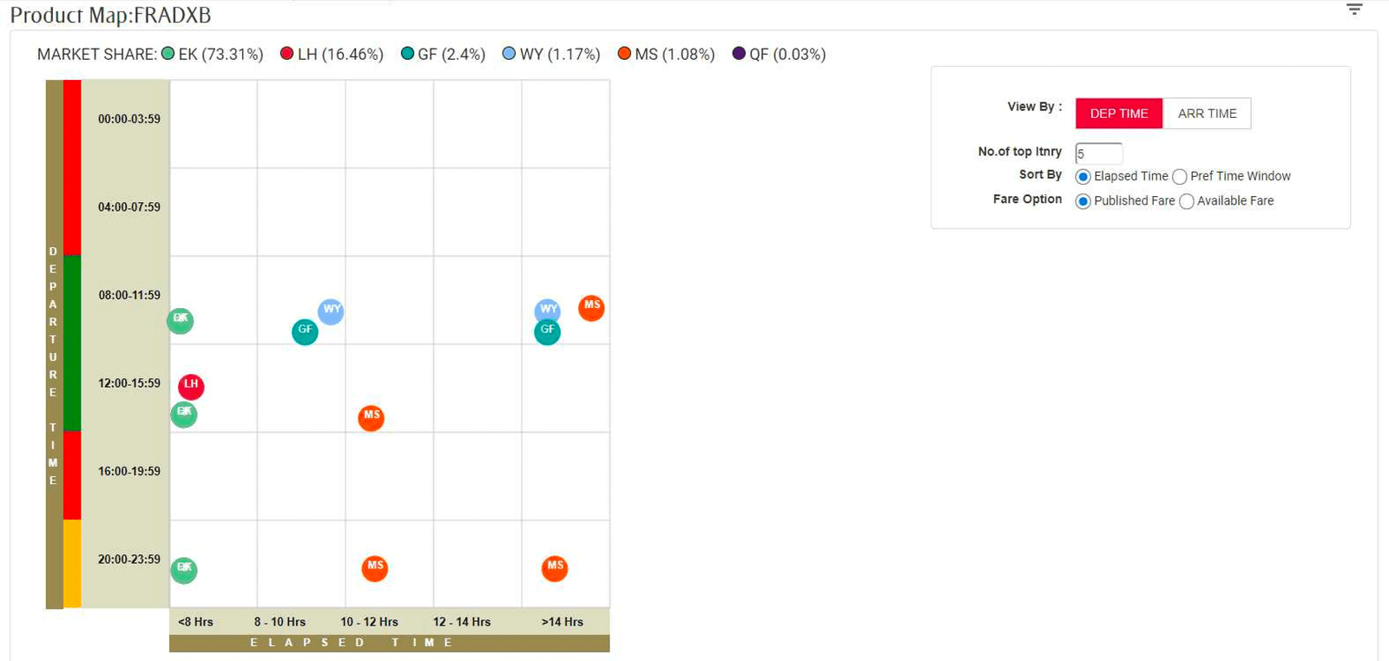Screen dimensions: 1389x661
Task: Open the filter icon at top right
Action: point(1354,10)
